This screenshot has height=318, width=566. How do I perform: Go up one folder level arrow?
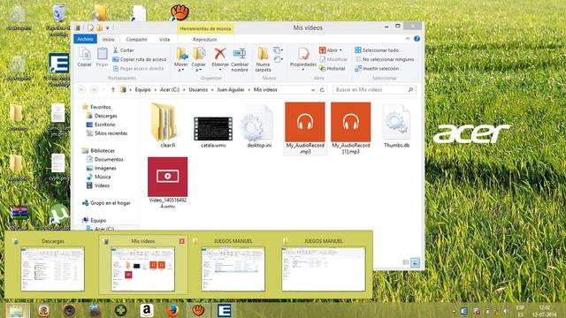pos(113,90)
